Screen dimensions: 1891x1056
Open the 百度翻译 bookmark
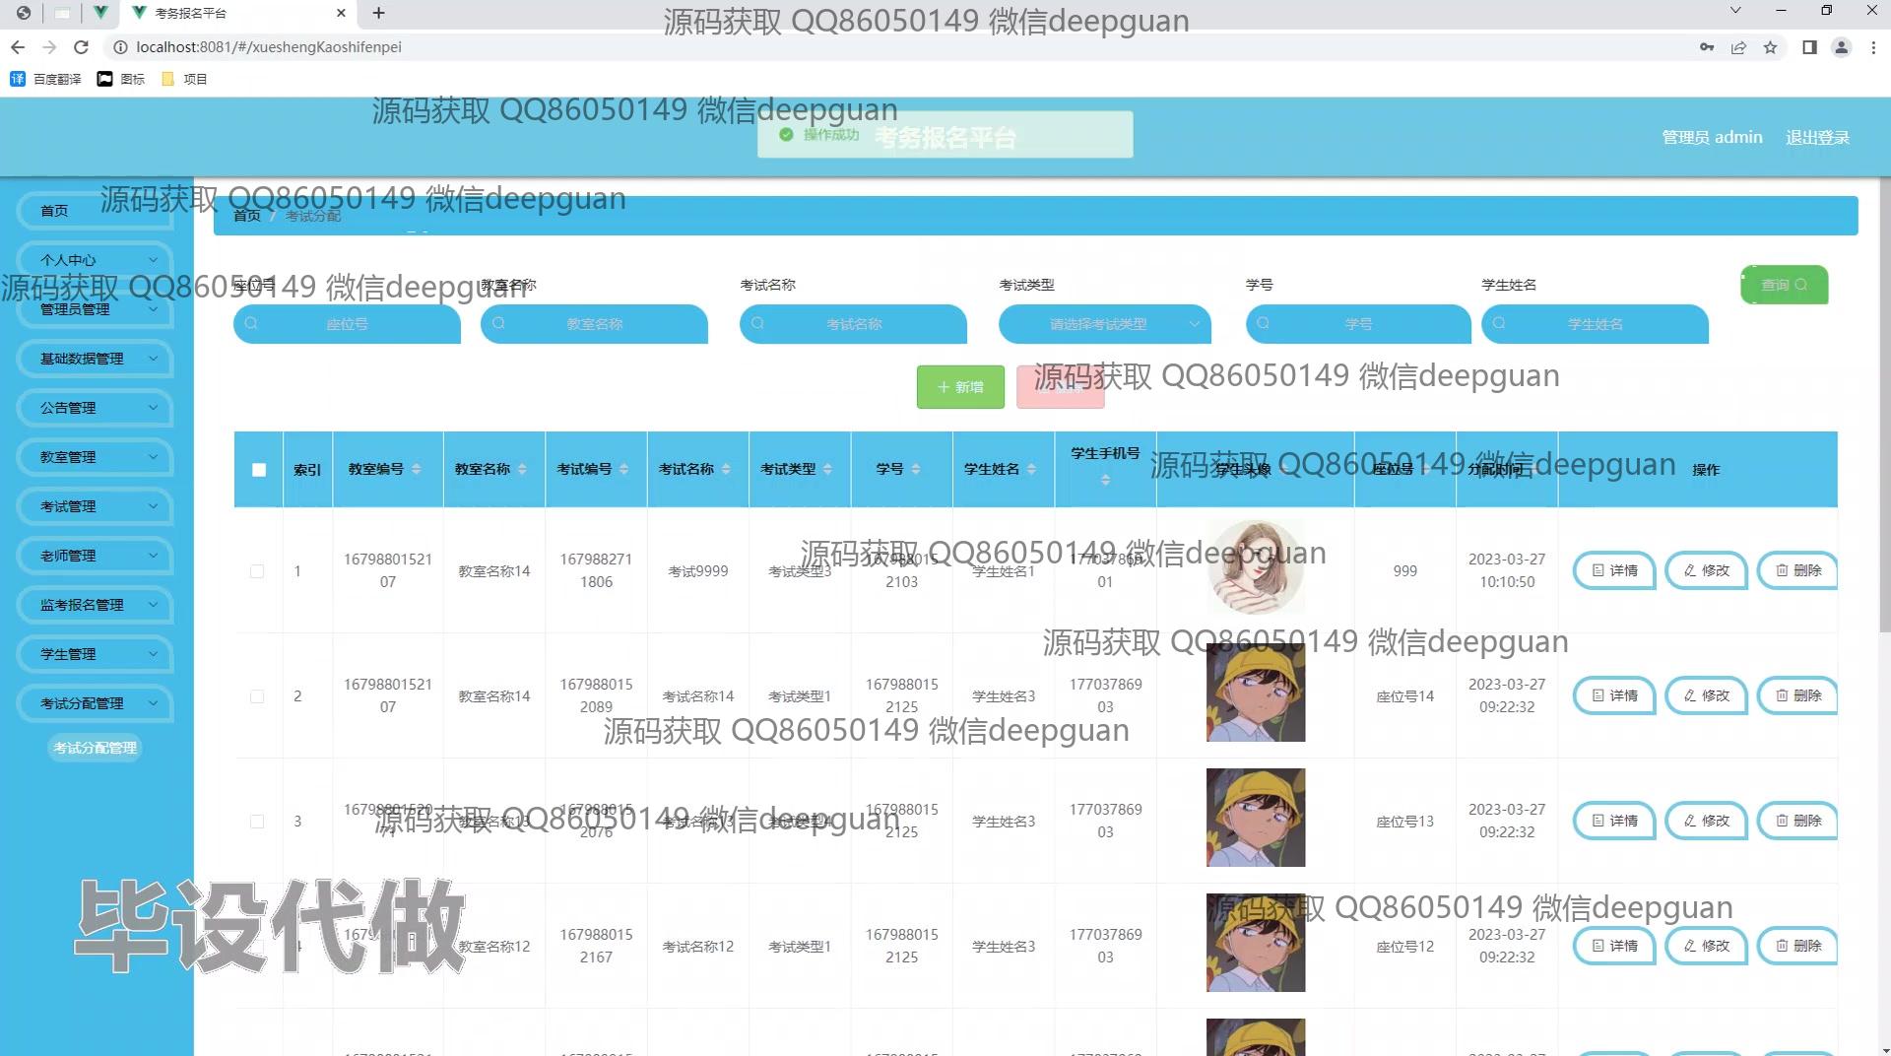[45, 79]
